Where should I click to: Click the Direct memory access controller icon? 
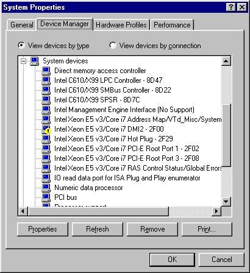coord(46,71)
